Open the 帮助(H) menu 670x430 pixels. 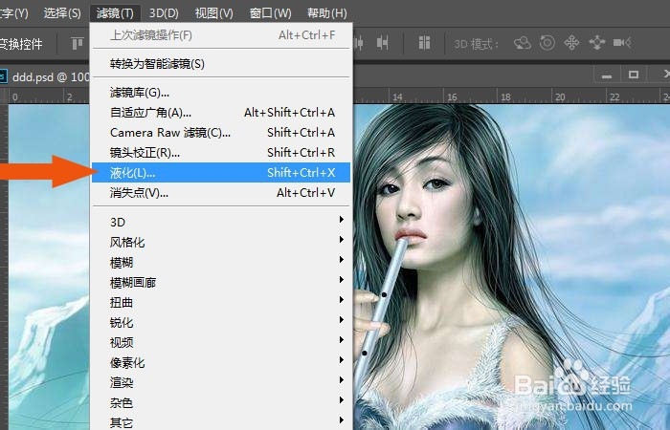pyautogui.click(x=327, y=12)
